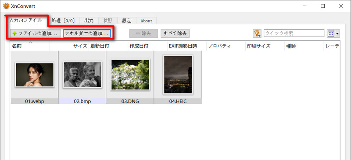Select the 状態 tab
Screen dimensions: 351x160
(x=108, y=21)
